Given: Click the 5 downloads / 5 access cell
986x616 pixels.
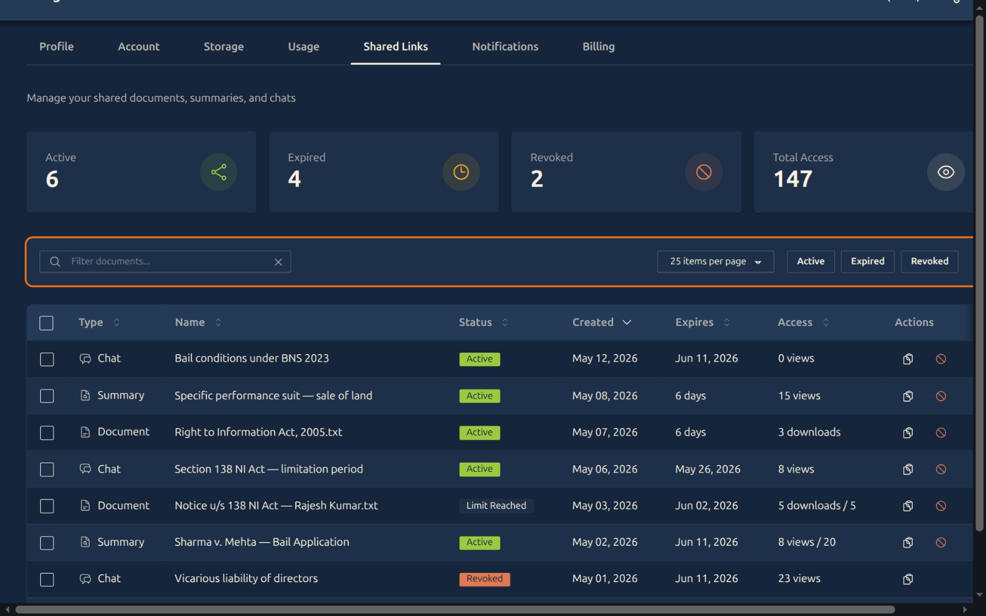Looking at the screenshot, I should pos(817,506).
